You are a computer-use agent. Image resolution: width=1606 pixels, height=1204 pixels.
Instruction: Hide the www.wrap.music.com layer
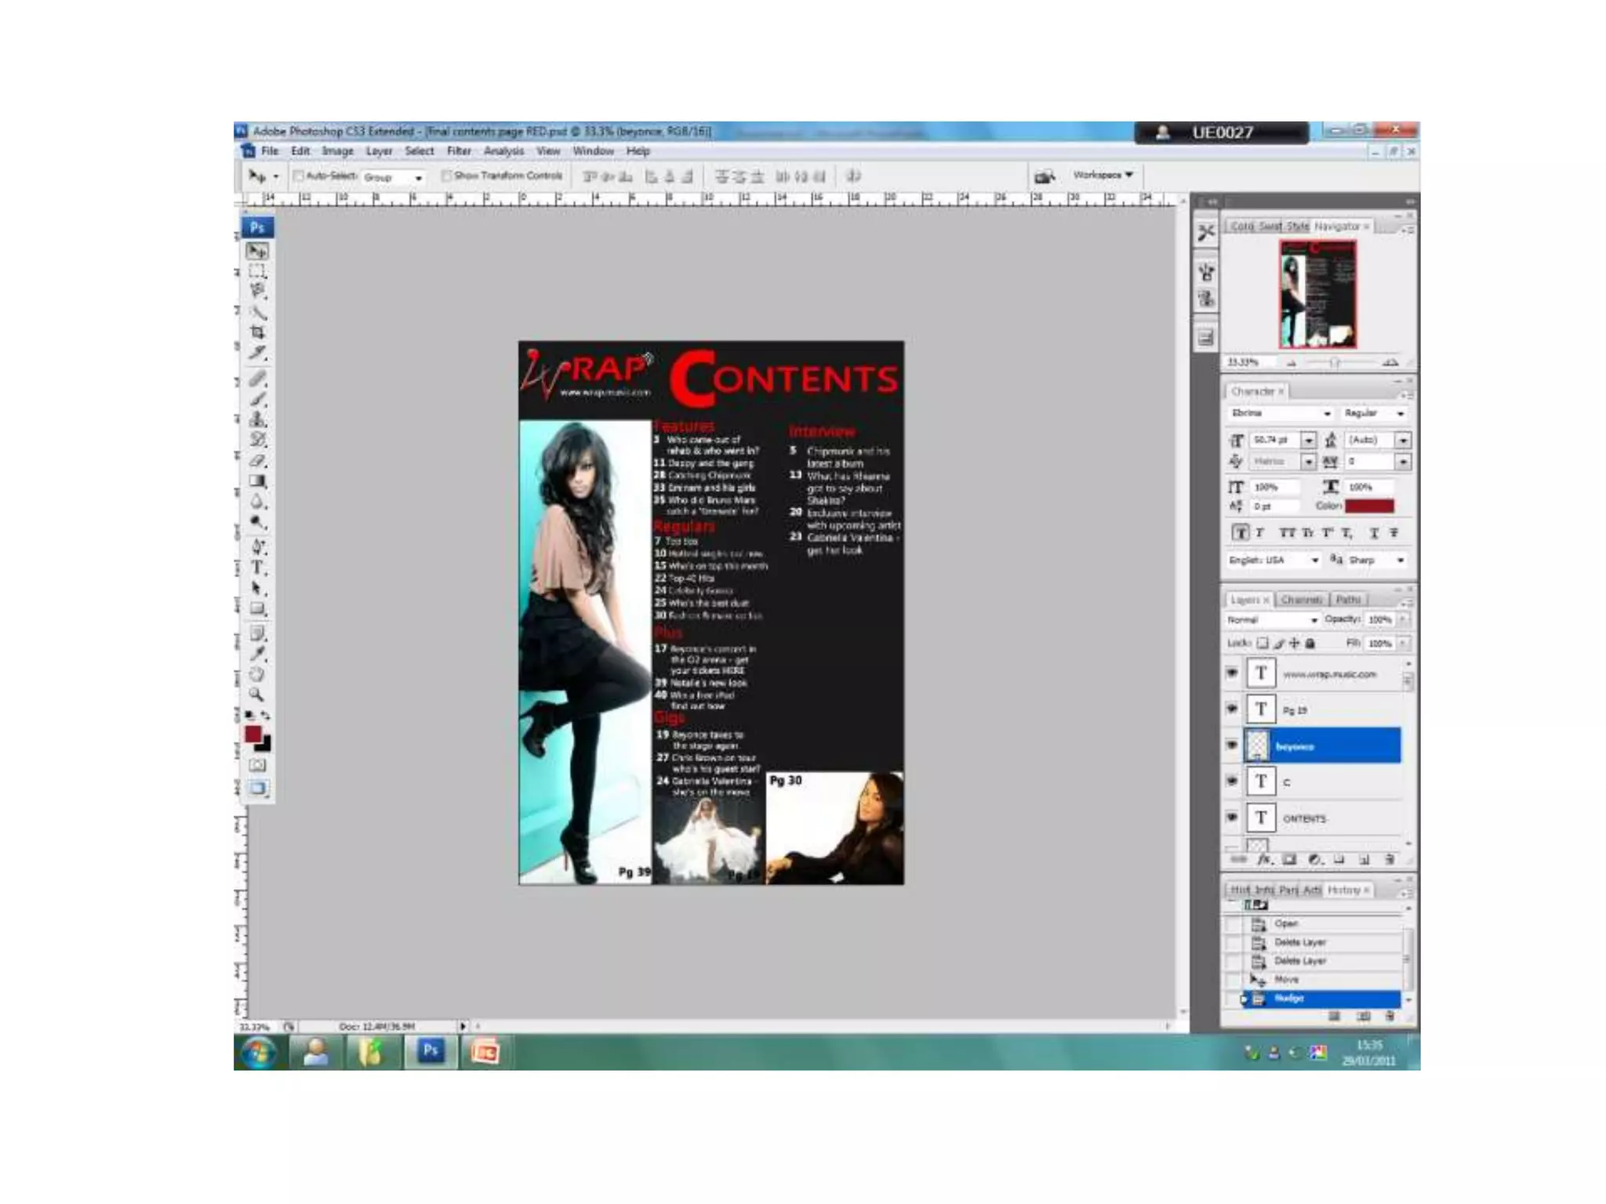click(x=1232, y=673)
